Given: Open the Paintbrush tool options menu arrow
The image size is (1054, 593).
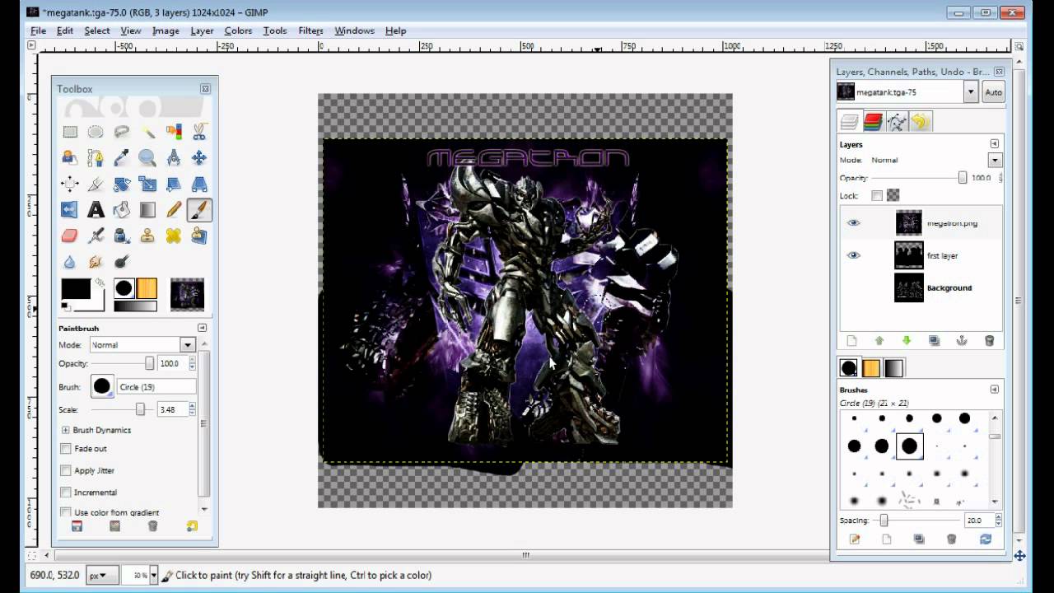Looking at the screenshot, I should [x=202, y=328].
